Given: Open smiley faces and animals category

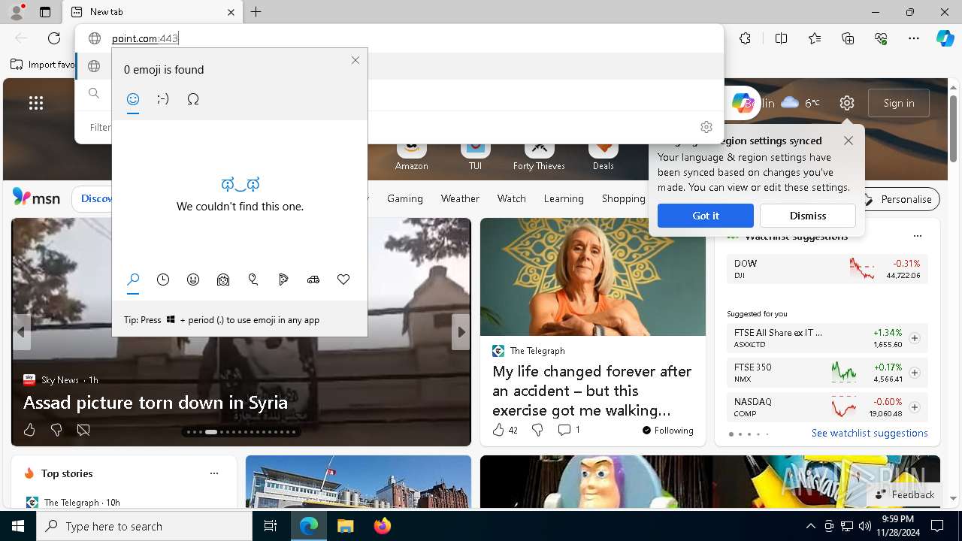Looking at the screenshot, I should pyautogui.click(x=193, y=280).
